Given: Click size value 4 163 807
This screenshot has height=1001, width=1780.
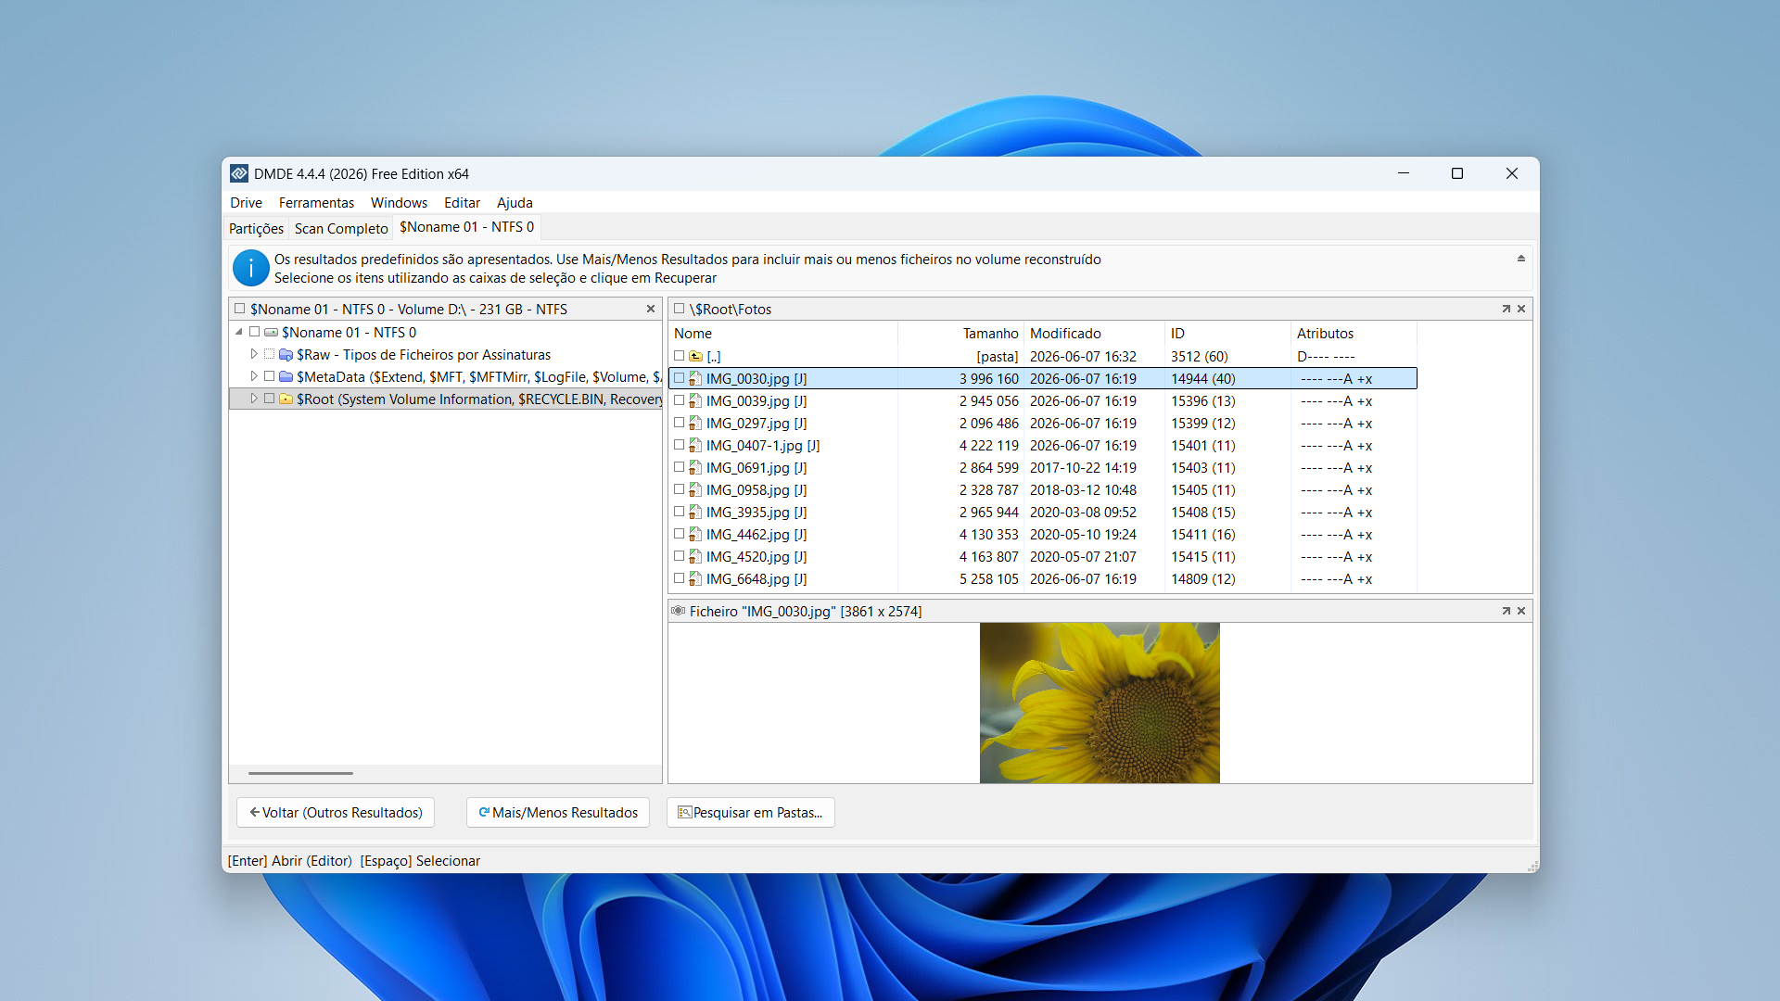Looking at the screenshot, I should [x=988, y=556].
